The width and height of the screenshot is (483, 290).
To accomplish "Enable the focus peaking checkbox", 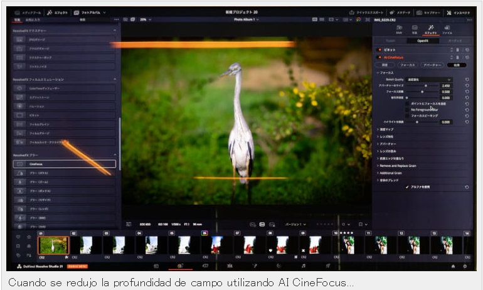I will 407,116.
